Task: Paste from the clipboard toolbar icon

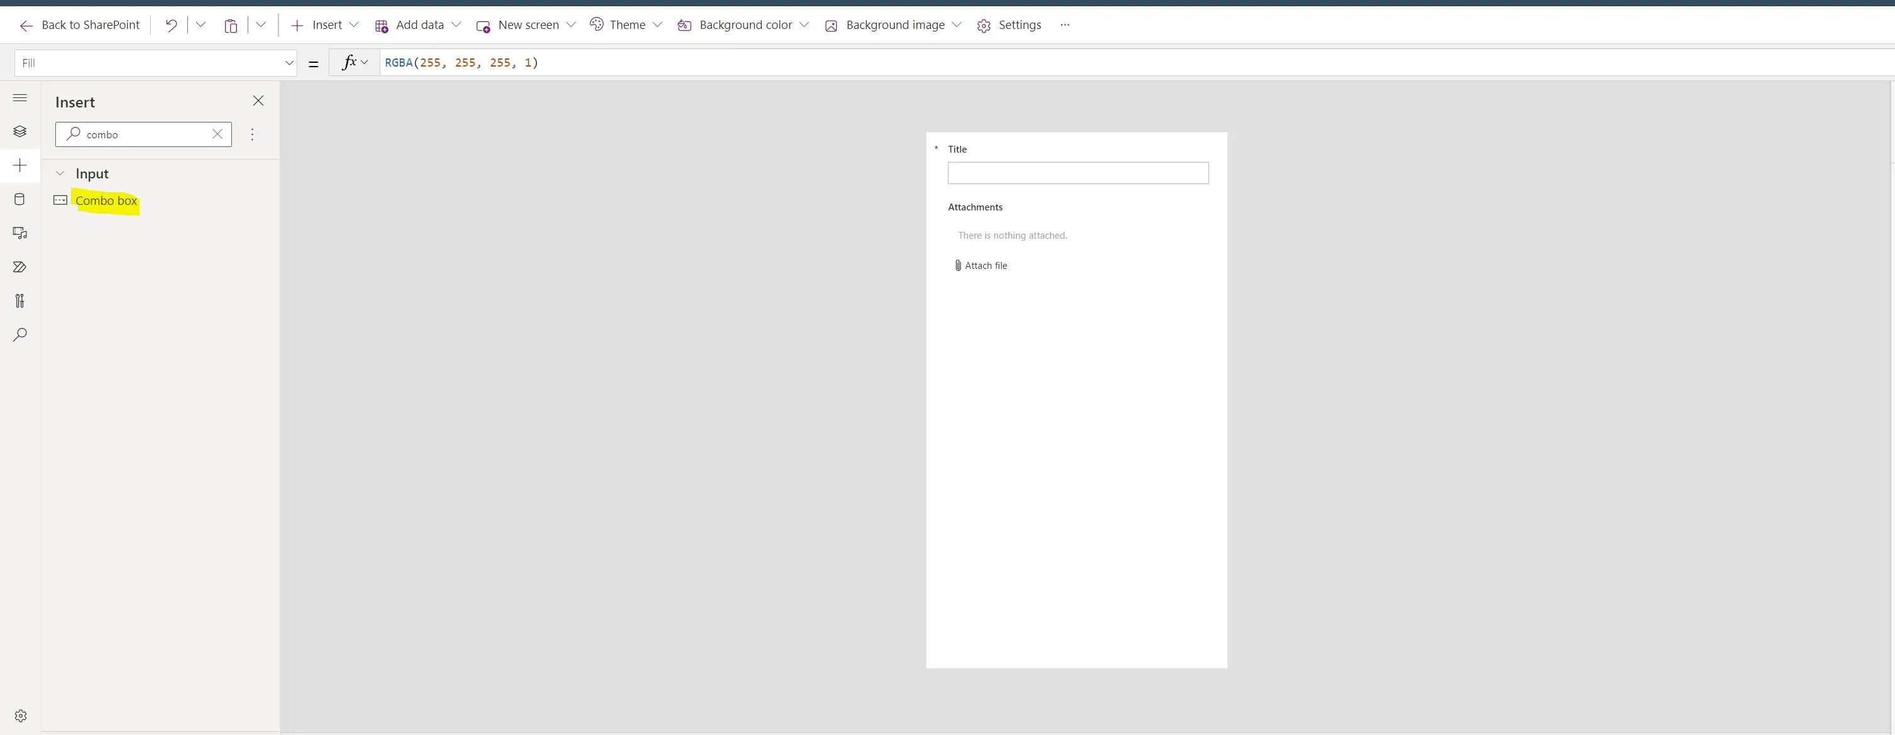Action: 230,24
